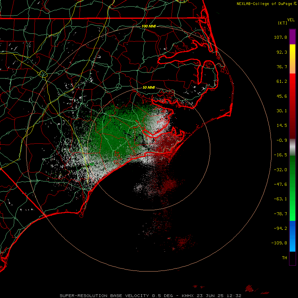The image size is (298, 298).
Task: Click the 50 NMI range ring label
Action: pyautogui.click(x=149, y=88)
